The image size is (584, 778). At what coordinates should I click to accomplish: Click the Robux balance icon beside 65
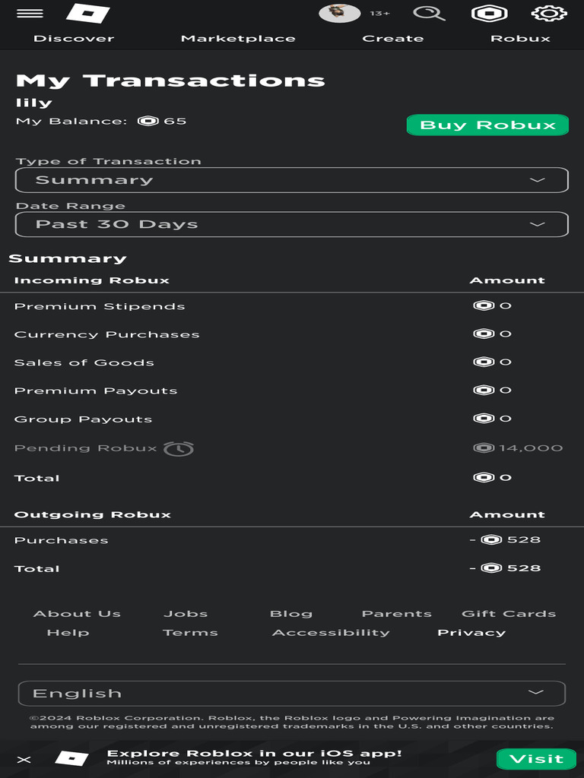coord(148,121)
